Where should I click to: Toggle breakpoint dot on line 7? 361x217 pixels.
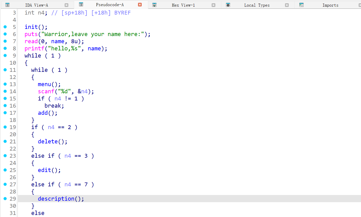click(5, 41)
